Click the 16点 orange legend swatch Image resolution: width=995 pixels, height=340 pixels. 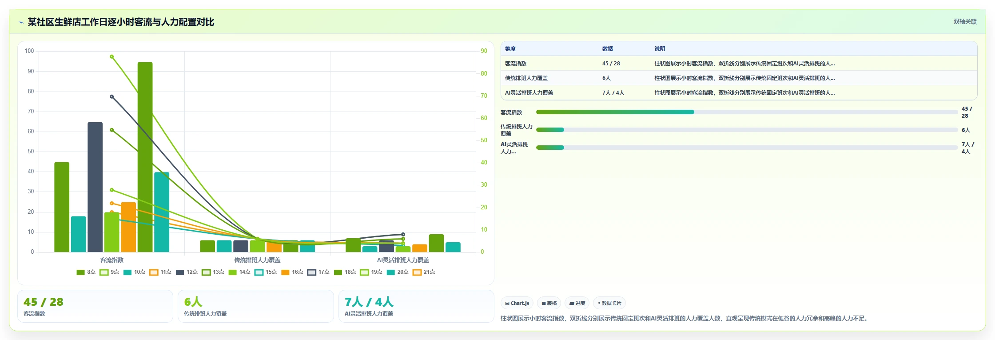[285, 272]
